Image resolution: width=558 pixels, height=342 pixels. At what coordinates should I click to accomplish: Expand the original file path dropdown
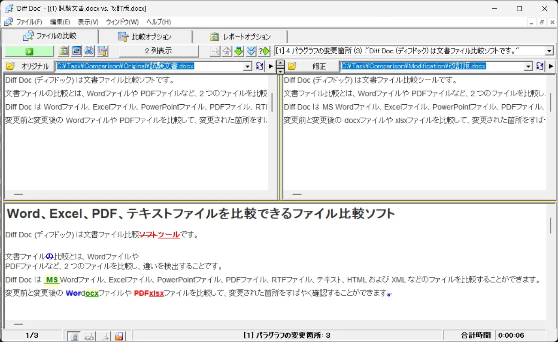pos(247,66)
